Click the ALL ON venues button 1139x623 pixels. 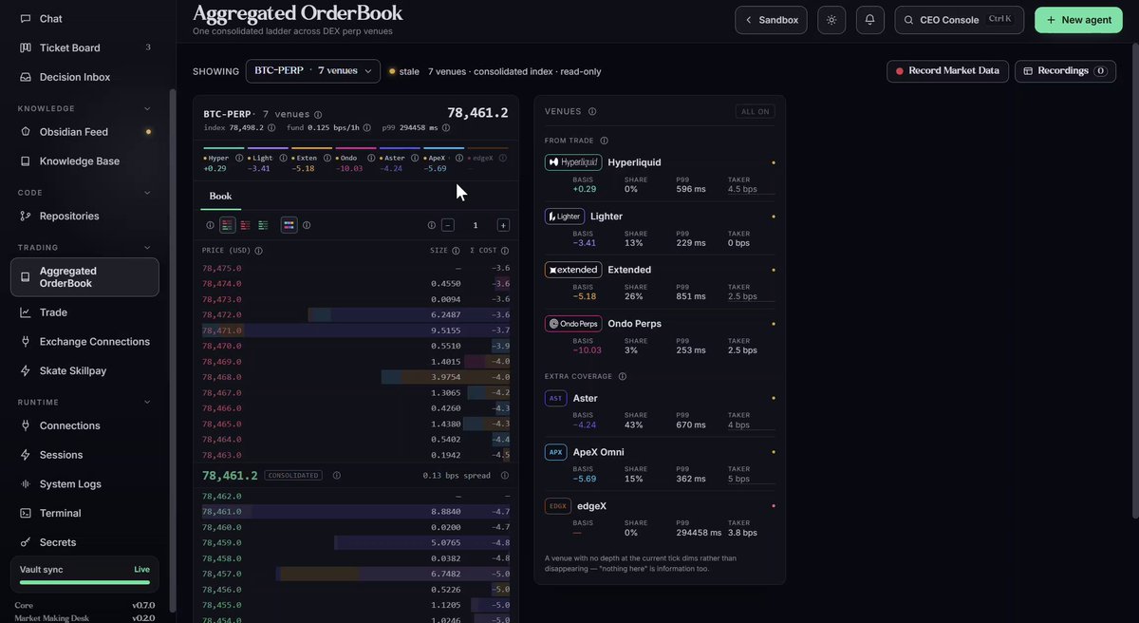tap(756, 111)
